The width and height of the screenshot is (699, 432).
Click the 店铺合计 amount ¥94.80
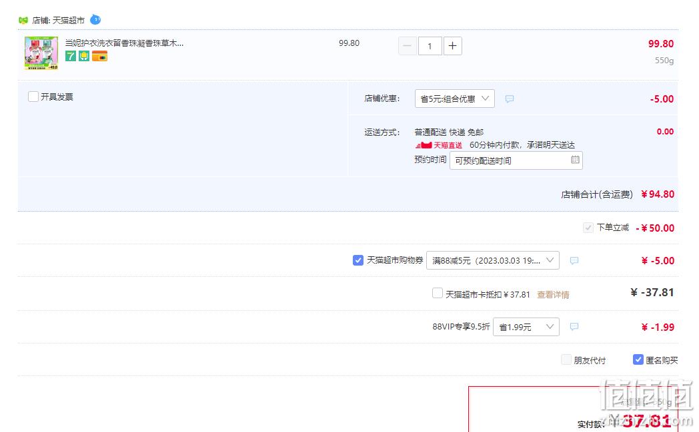click(x=658, y=194)
